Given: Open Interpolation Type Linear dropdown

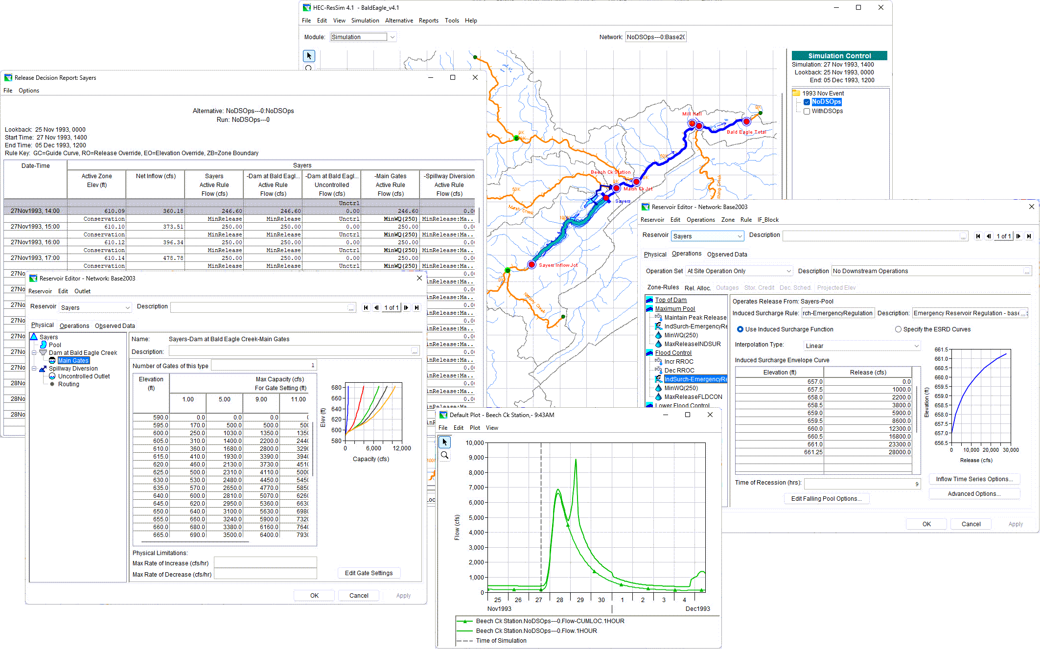Looking at the screenshot, I should pyautogui.click(x=916, y=346).
